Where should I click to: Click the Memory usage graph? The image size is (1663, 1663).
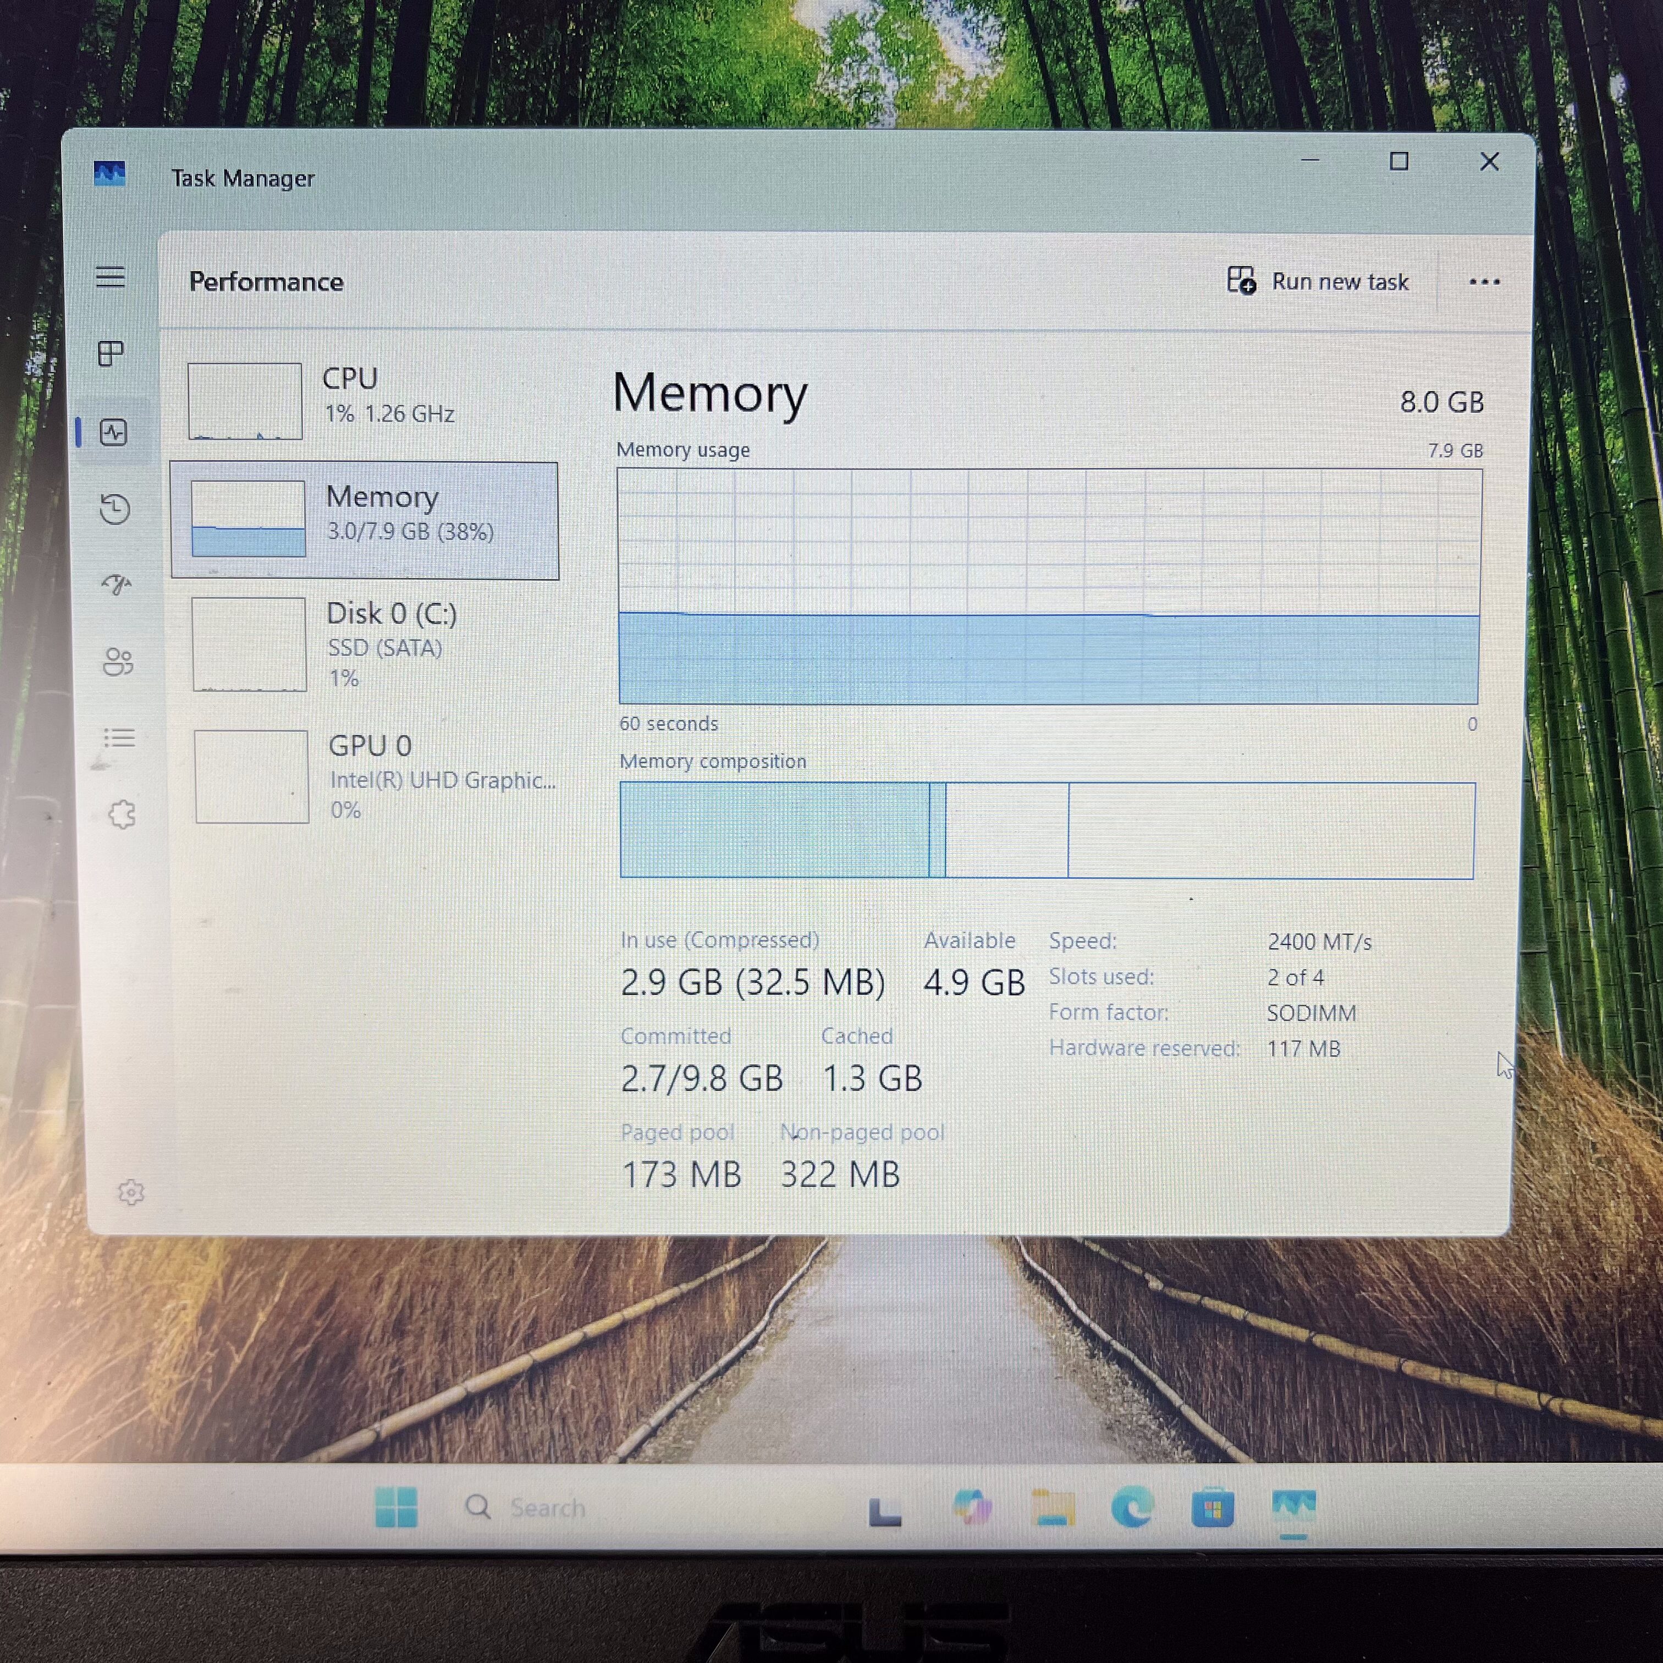pyautogui.click(x=1049, y=586)
